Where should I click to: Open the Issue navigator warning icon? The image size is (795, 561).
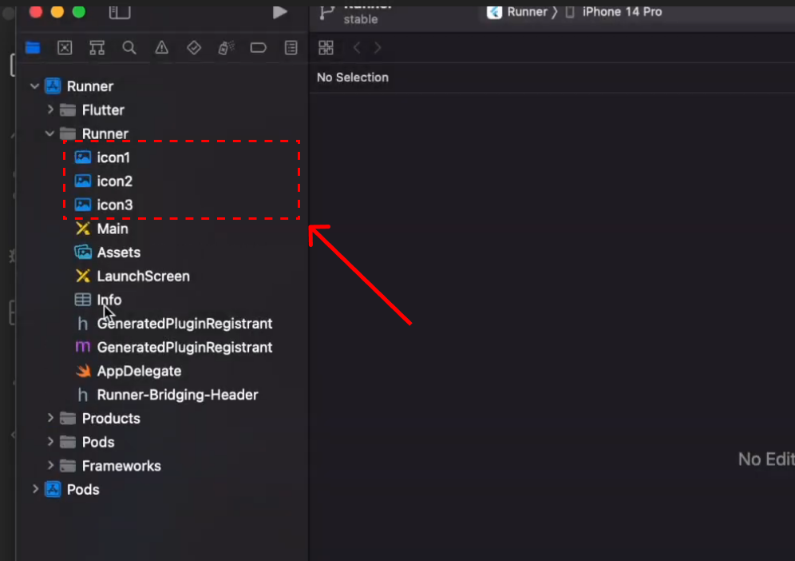[x=162, y=48]
